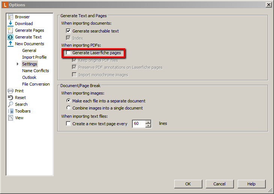
Task: Toggle the grayed Index checkbox
Action: pyautogui.click(x=68, y=38)
